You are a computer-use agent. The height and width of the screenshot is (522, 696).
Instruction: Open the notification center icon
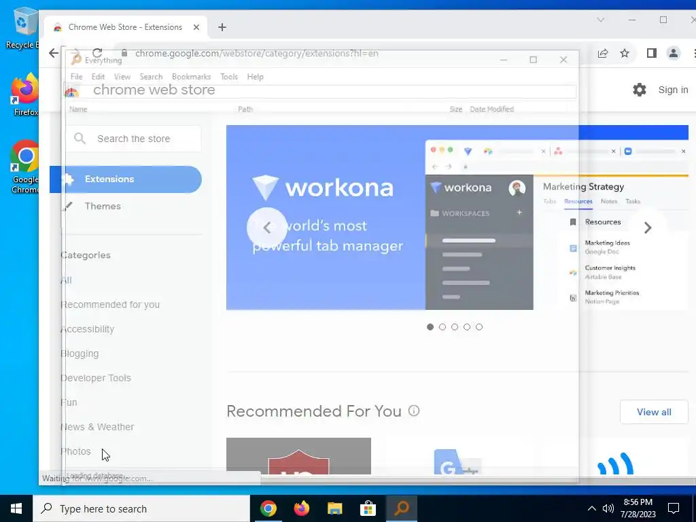click(674, 508)
